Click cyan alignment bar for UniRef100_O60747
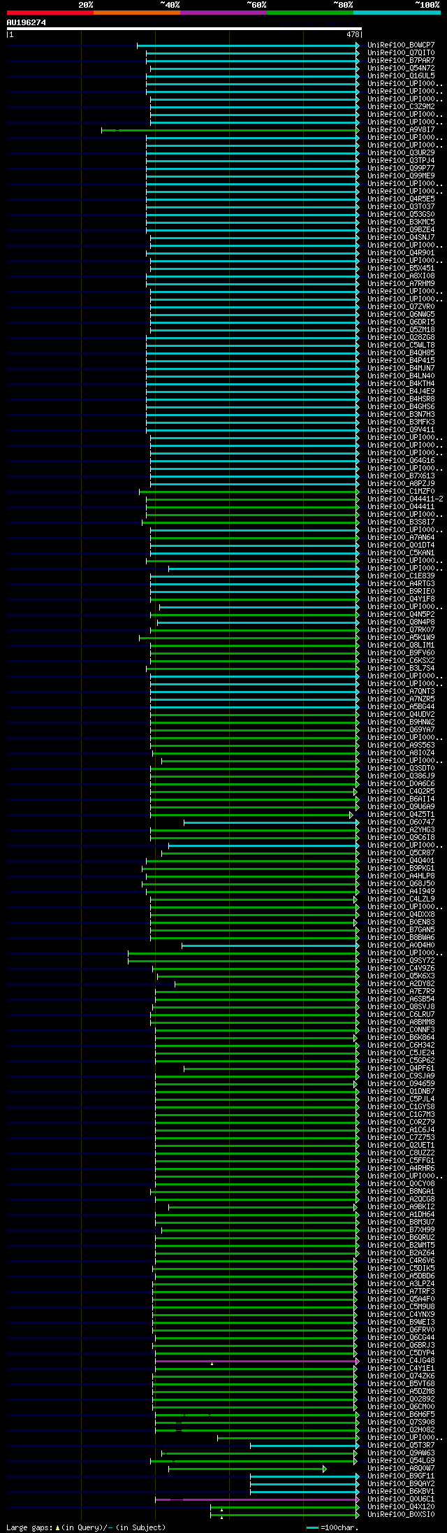Image resolution: width=447 pixels, height=1533 pixels. [x=272, y=822]
